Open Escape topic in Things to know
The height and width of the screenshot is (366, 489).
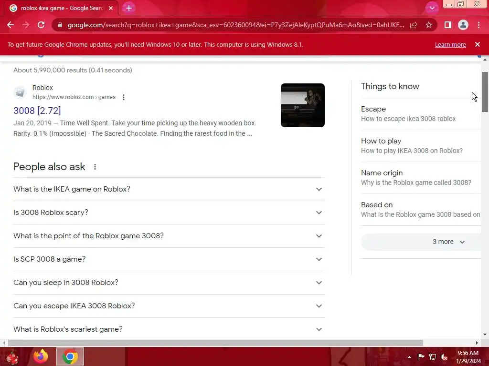(421, 114)
